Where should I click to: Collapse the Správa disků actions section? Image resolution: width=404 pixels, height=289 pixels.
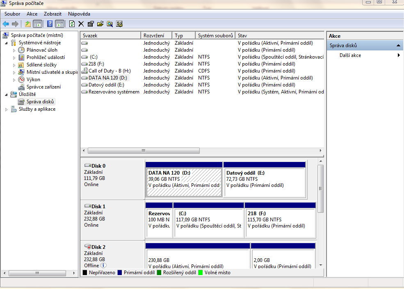point(398,46)
